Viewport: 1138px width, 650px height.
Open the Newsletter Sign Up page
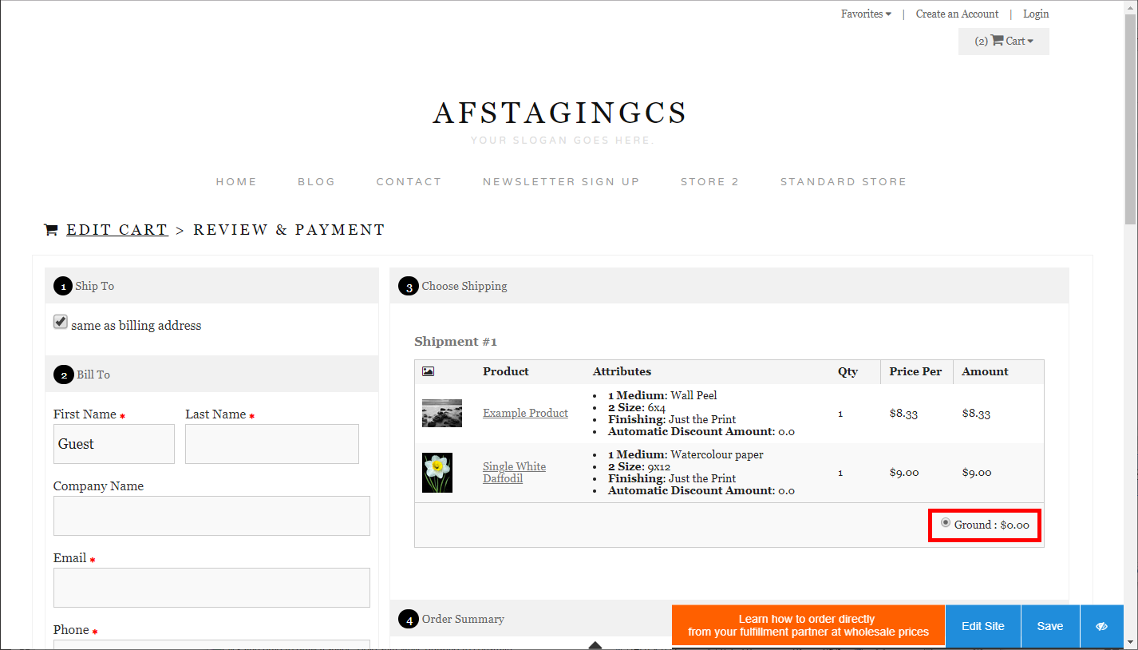pyautogui.click(x=561, y=182)
